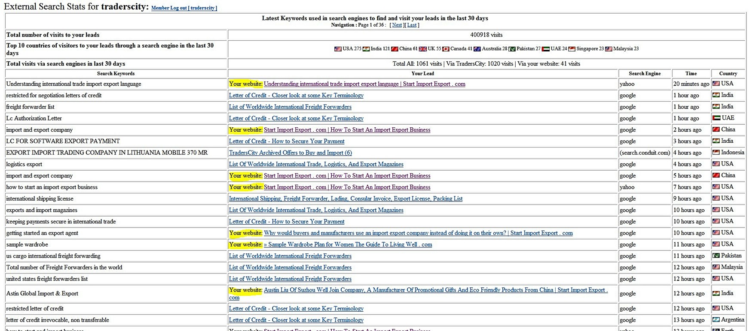Image resolution: width=749 pixels, height=331 pixels.
Task: Click the 'Search Keywords' column header
Action: [116, 74]
